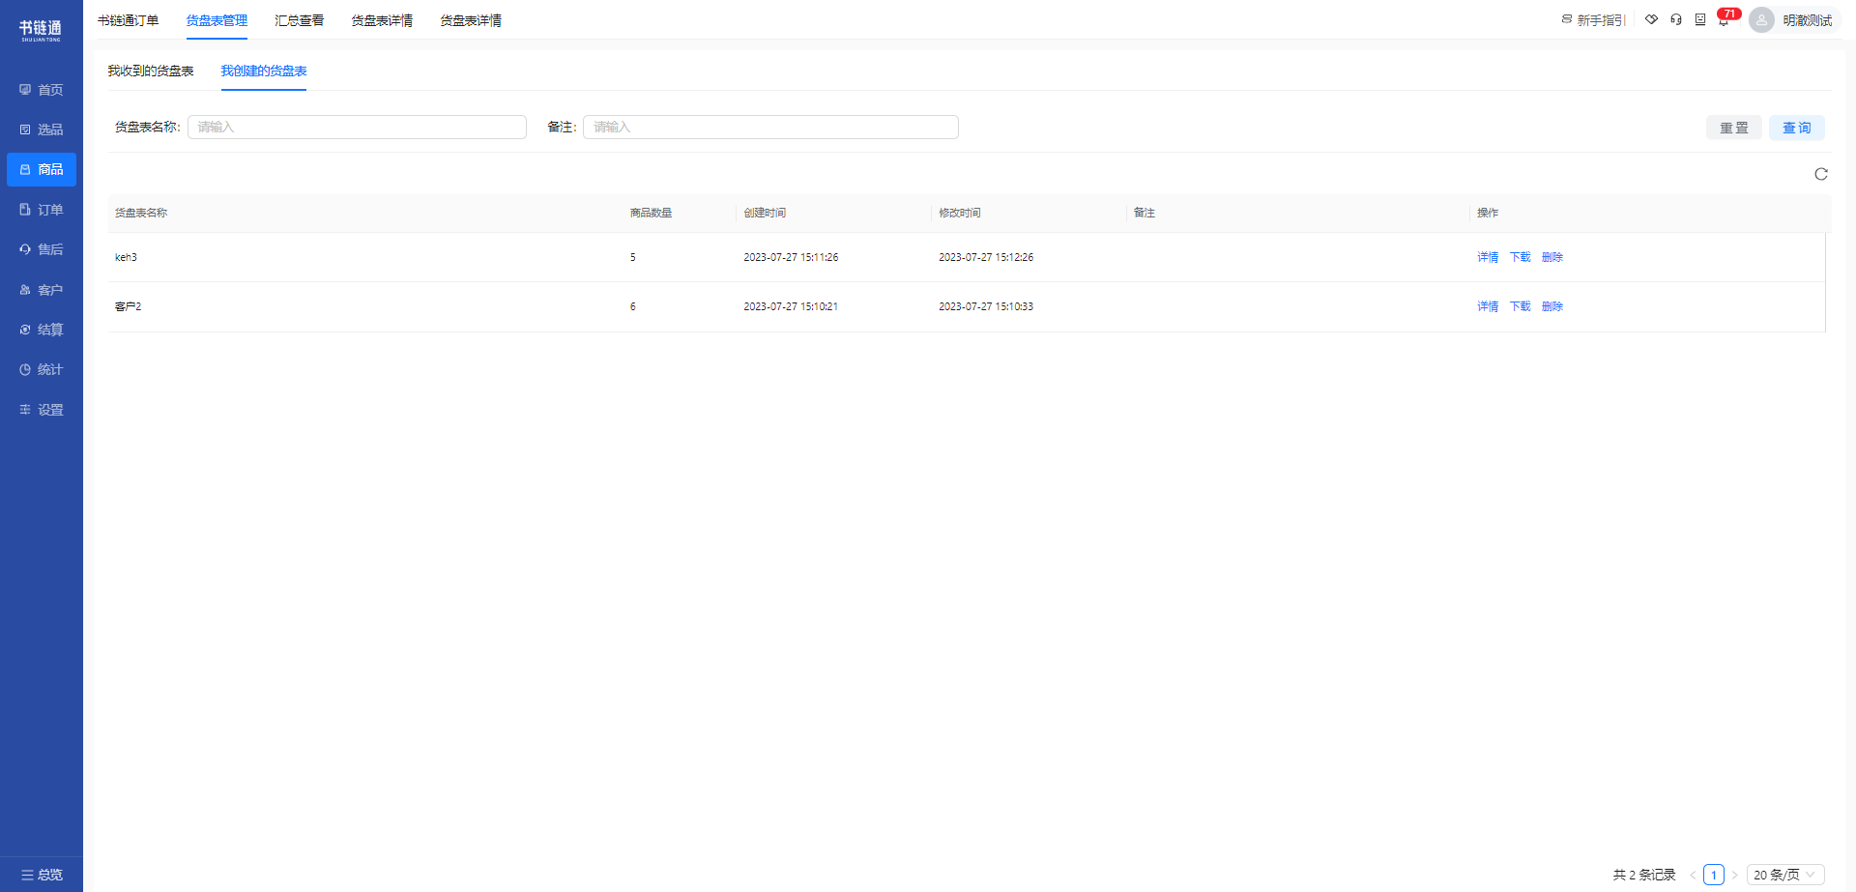This screenshot has width=1856, height=892.
Task: Click the 客户2 name cell
Action: [x=128, y=306]
